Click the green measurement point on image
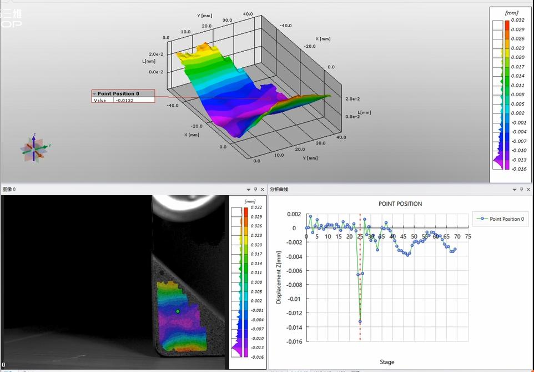Image resolution: width=534 pixels, height=372 pixels. (178, 311)
